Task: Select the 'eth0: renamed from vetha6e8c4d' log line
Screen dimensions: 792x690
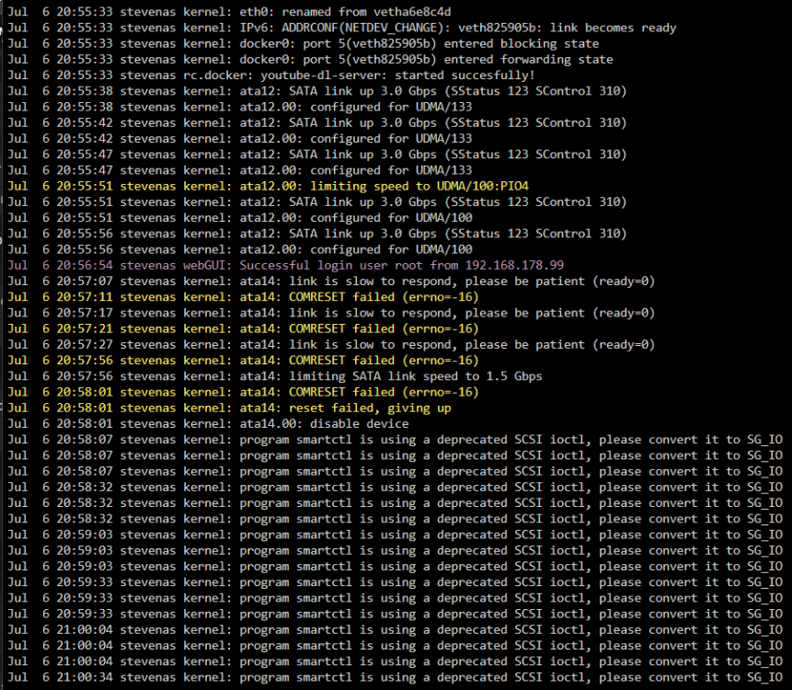Action: [229, 12]
